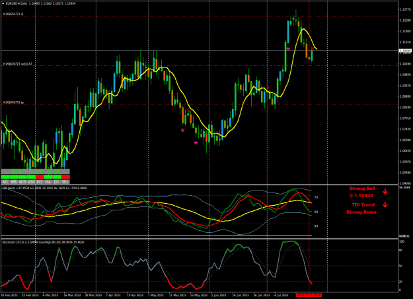The image size is (413, 299).
Task: Click the Strong Sell down arrow
Action: 385,191
